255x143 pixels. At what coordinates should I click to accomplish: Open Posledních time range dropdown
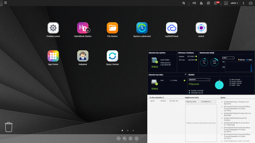[208, 102]
